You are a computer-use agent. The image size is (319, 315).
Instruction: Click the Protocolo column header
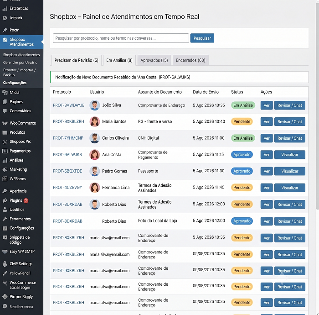(62, 92)
